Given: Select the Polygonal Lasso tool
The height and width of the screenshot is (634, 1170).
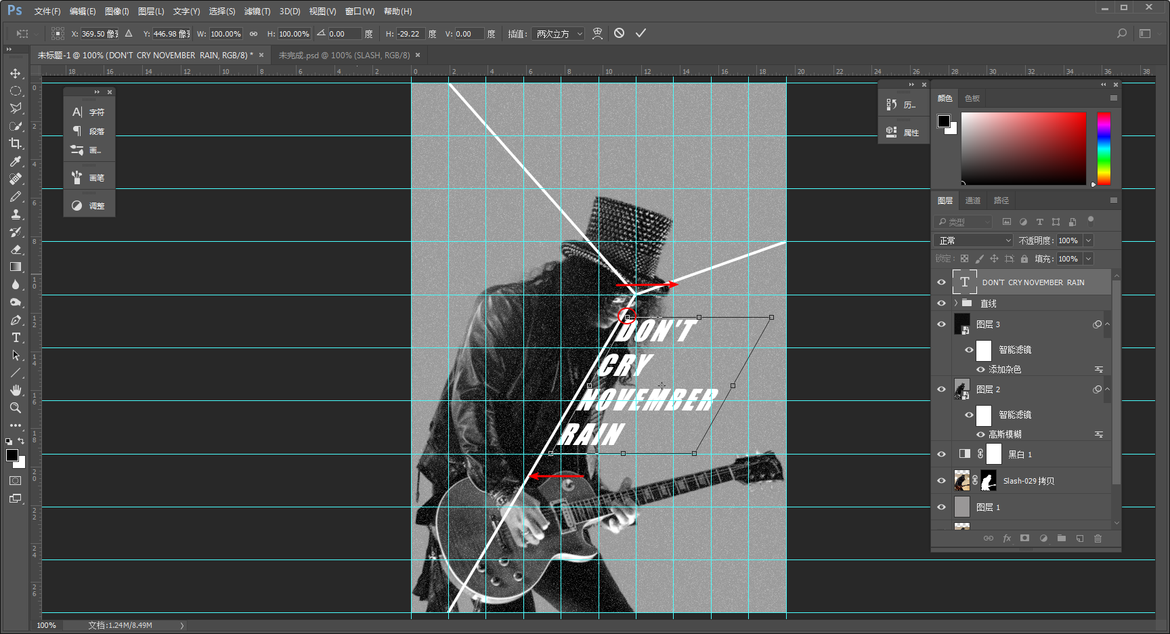Looking at the screenshot, I should [x=16, y=108].
